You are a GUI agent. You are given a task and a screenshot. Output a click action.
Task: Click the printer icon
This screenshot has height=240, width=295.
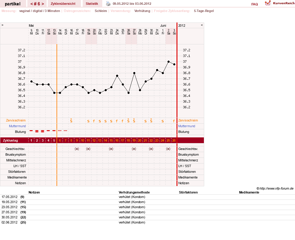(x=108, y=4)
